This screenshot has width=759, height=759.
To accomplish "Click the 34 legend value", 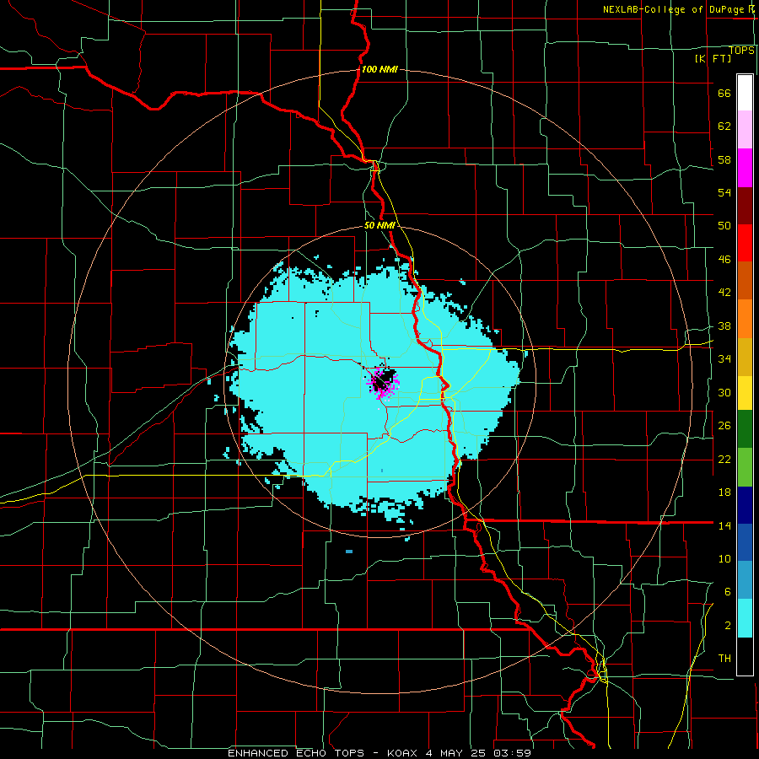I will tap(724, 358).
